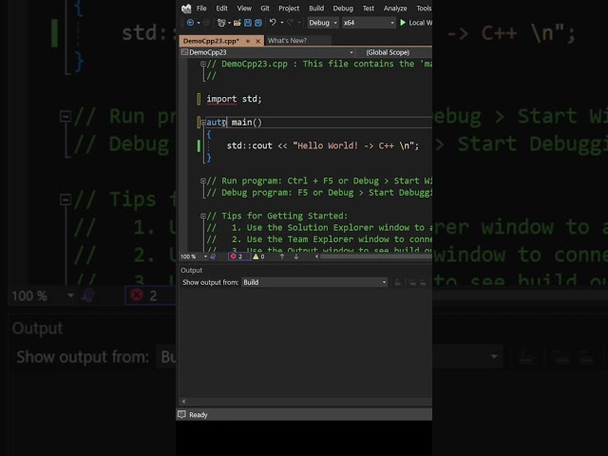The image size is (608, 456).
Task: Close the DemoCpp23.cpp tab
Action: [257, 41]
